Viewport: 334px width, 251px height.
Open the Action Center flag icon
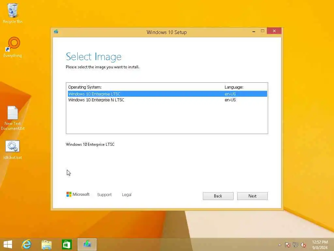click(x=288, y=245)
